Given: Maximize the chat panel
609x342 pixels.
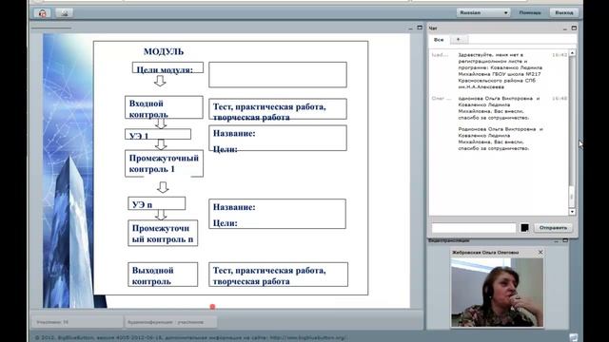Looking at the screenshot, I should click(574, 28).
